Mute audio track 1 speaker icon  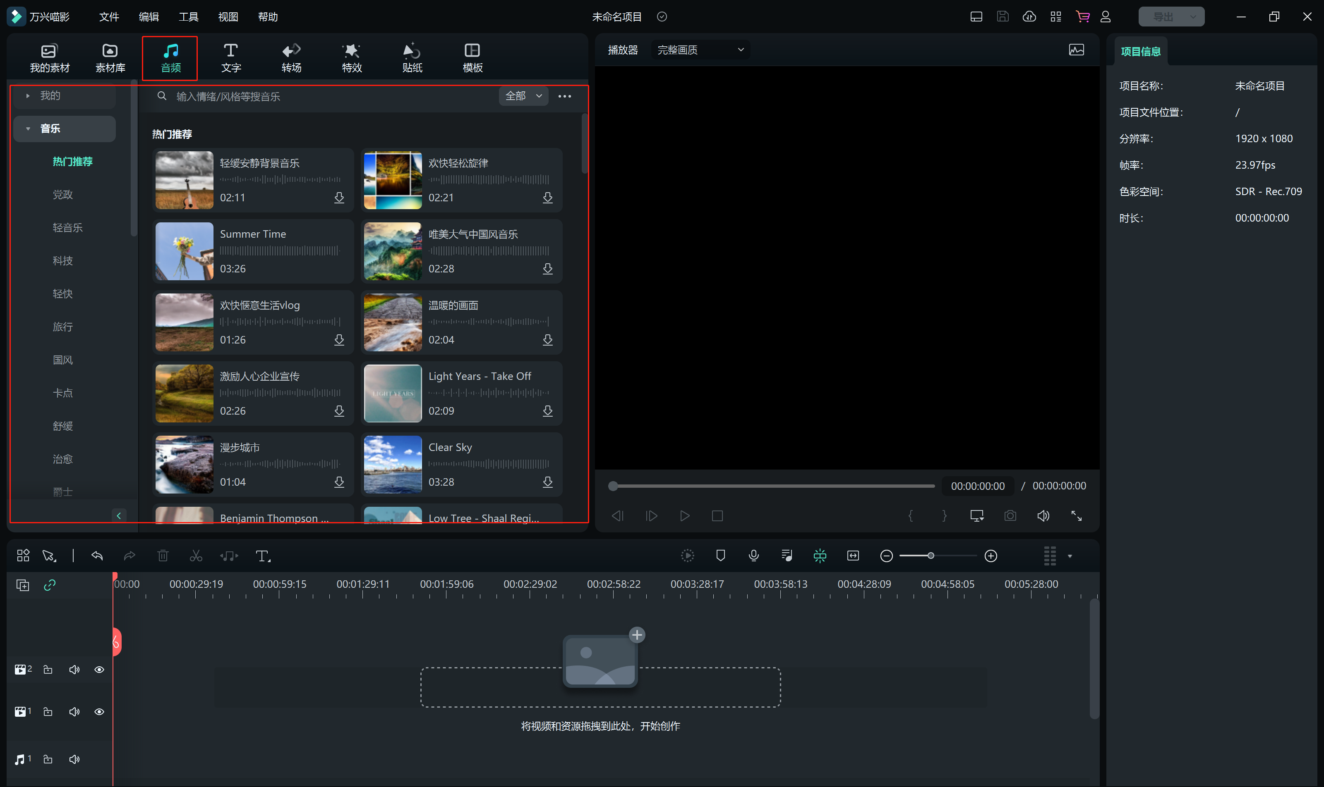coord(74,759)
